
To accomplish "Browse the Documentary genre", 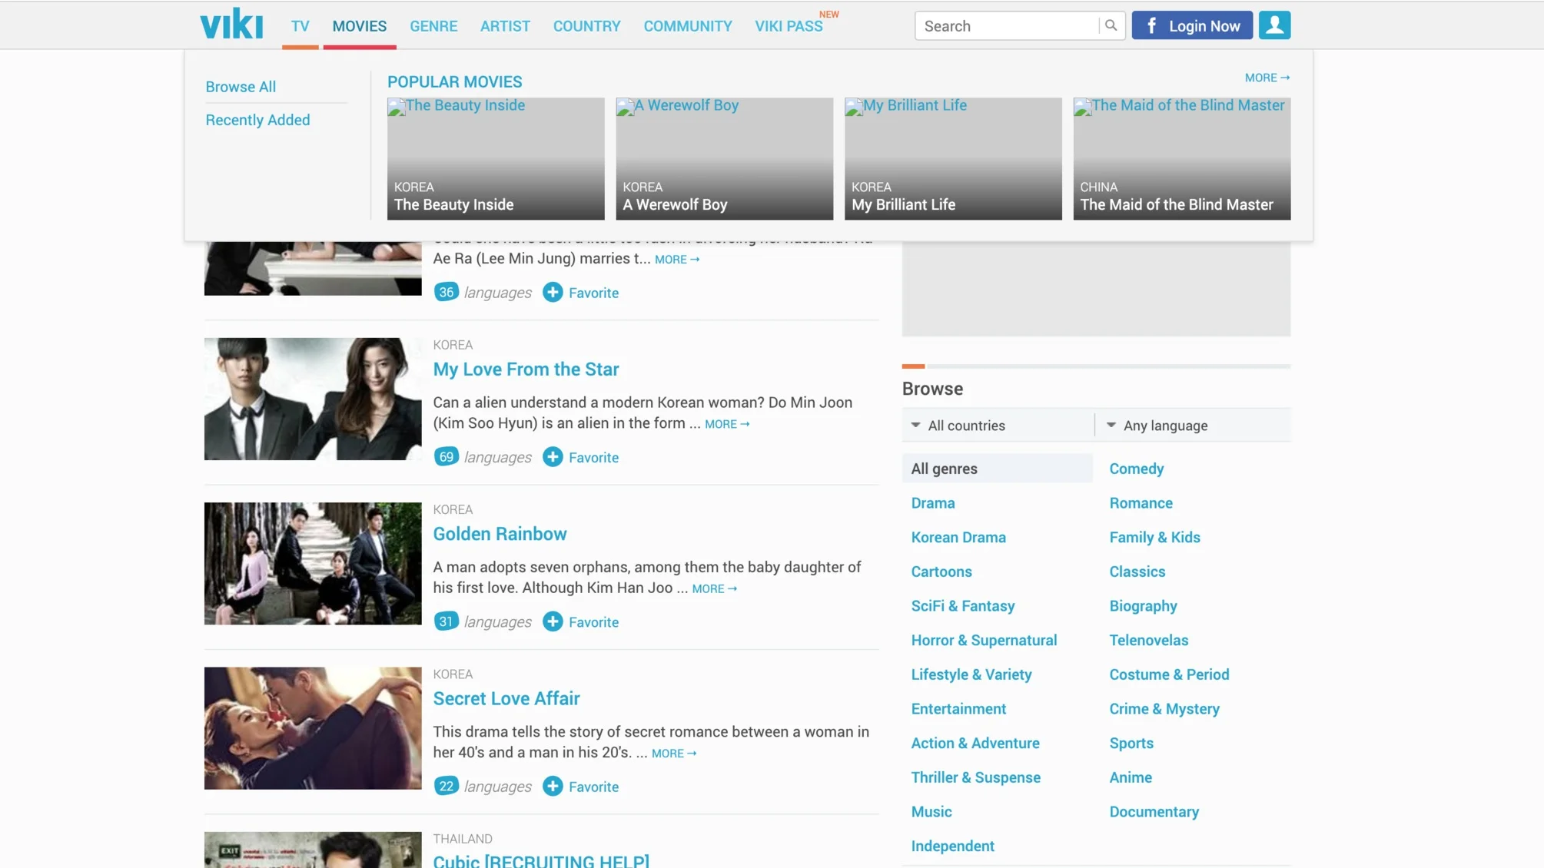I will coord(1154,812).
